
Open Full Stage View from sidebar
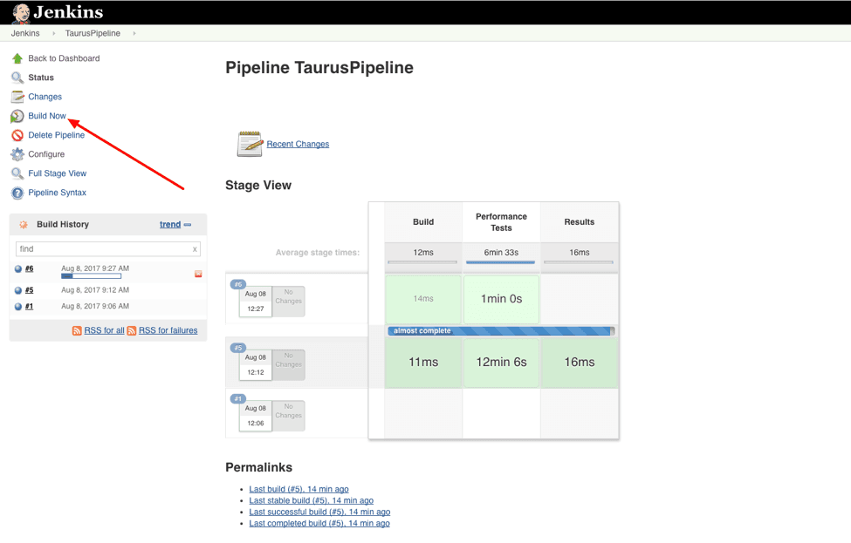[57, 173]
